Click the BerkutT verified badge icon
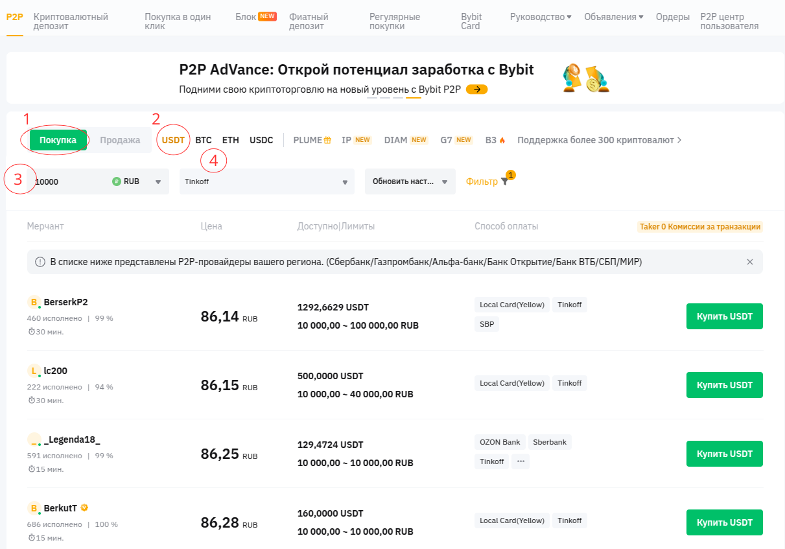Image resolution: width=785 pixels, height=549 pixels. tap(84, 508)
